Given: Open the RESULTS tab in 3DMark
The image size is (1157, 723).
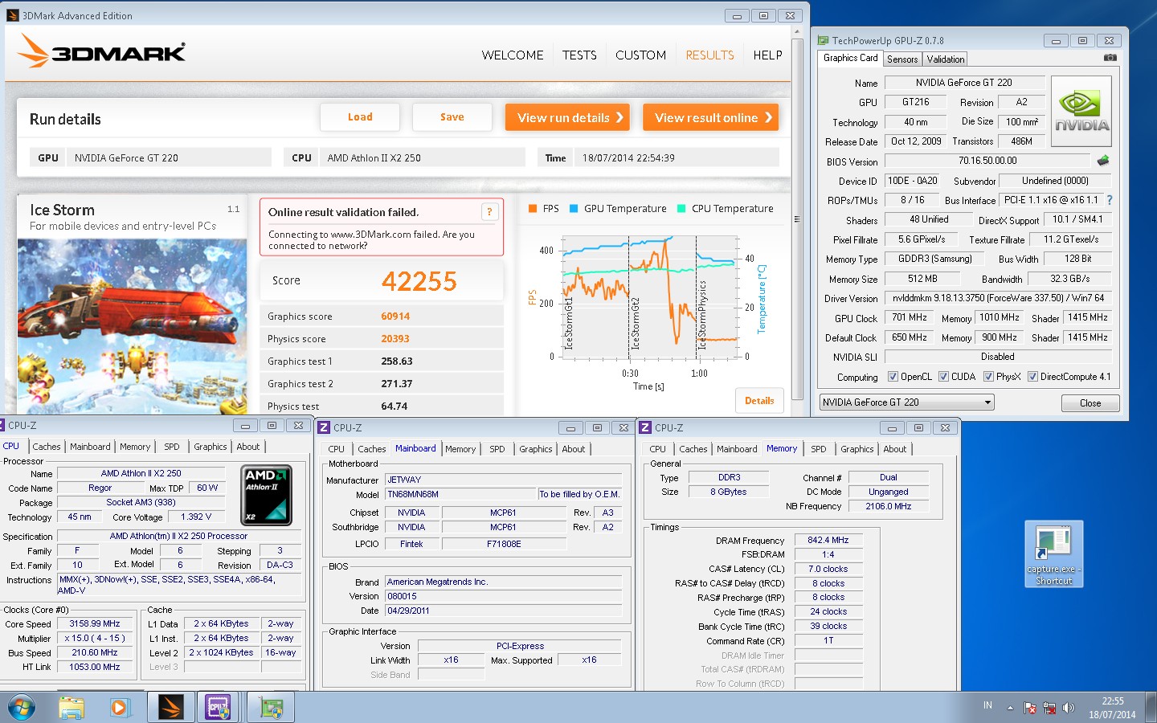Looking at the screenshot, I should pos(709,55).
